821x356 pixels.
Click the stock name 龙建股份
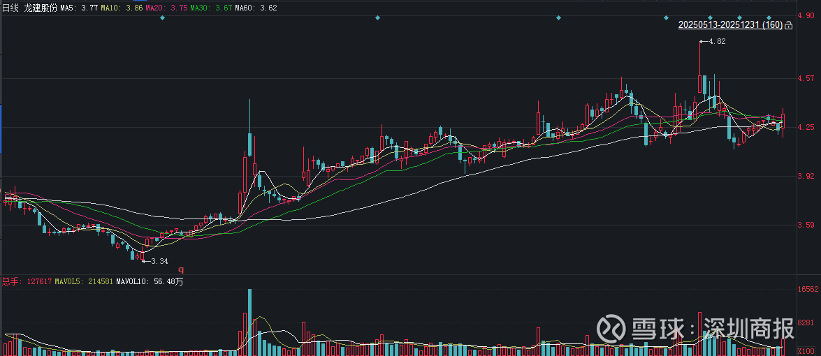(41, 8)
